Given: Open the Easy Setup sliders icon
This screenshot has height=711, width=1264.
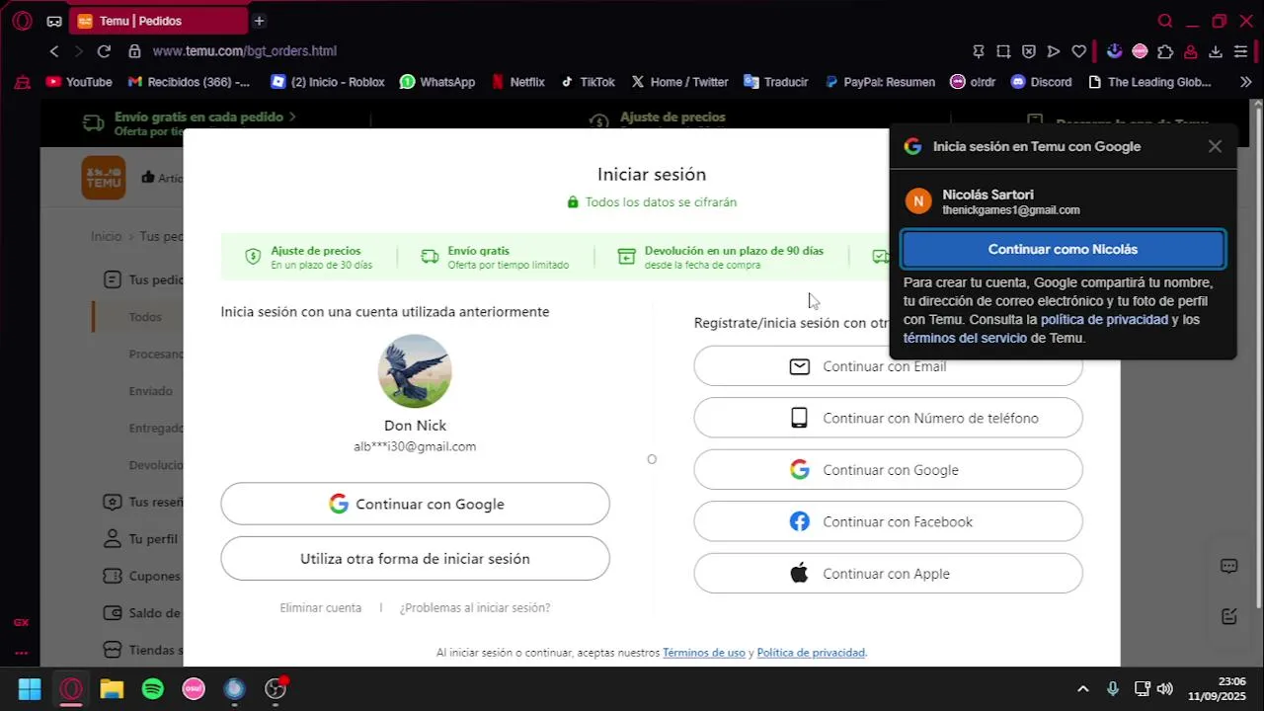Looking at the screenshot, I should [x=1241, y=51].
